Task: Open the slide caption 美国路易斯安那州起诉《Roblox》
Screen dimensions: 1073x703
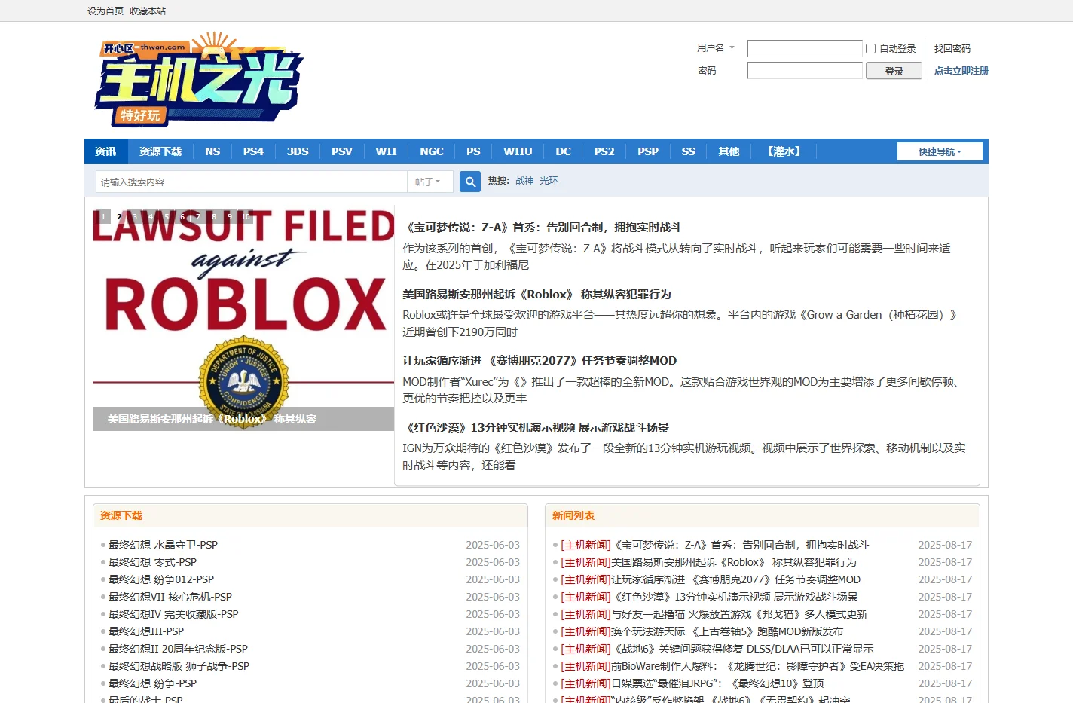Action: point(212,419)
